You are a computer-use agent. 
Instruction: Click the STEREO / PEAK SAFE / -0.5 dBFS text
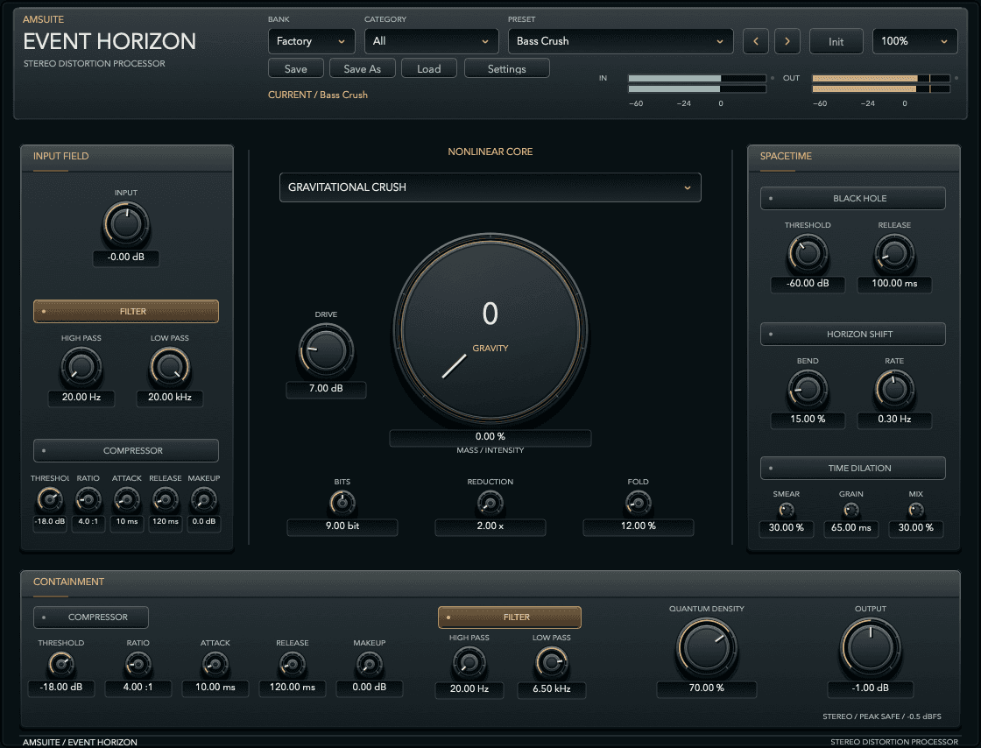(881, 716)
